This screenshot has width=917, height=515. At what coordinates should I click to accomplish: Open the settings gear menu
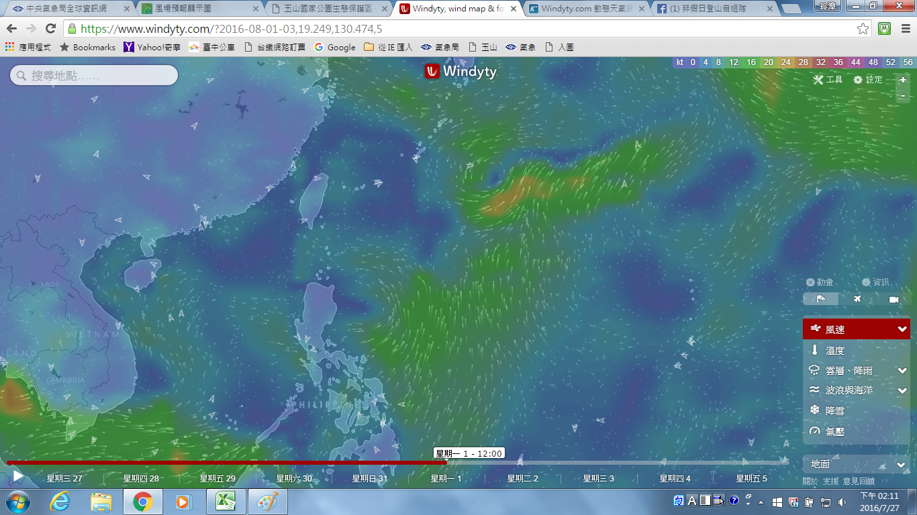(x=858, y=80)
